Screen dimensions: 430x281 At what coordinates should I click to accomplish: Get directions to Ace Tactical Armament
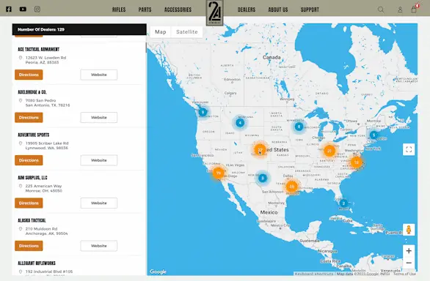pyautogui.click(x=29, y=75)
